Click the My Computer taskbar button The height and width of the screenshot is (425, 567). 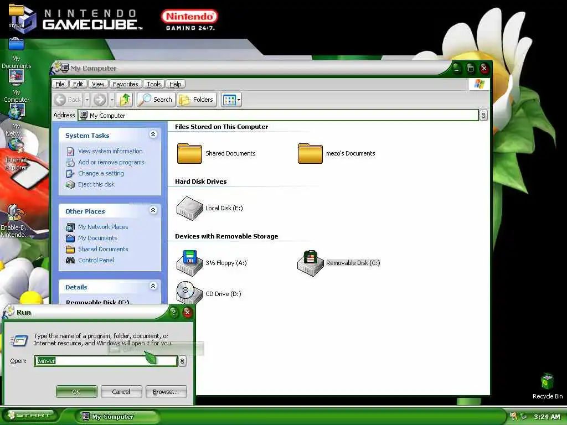click(116, 417)
